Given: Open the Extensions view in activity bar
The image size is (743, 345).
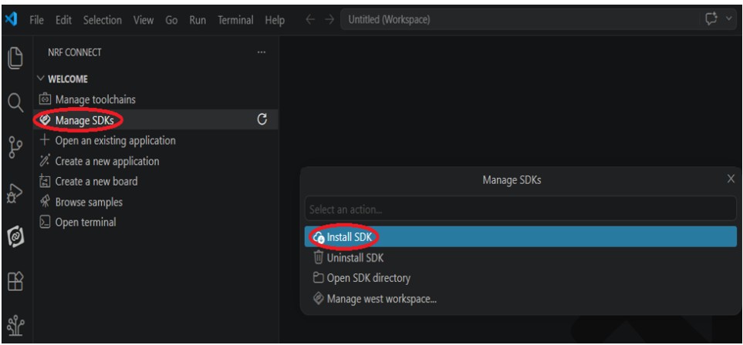Looking at the screenshot, I should tap(15, 282).
